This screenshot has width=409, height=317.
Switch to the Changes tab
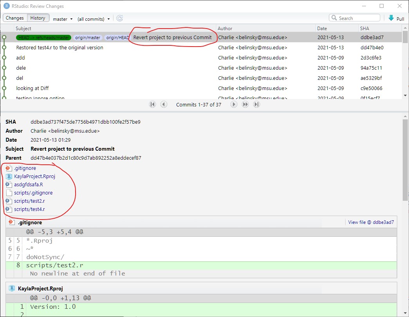point(14,18)
